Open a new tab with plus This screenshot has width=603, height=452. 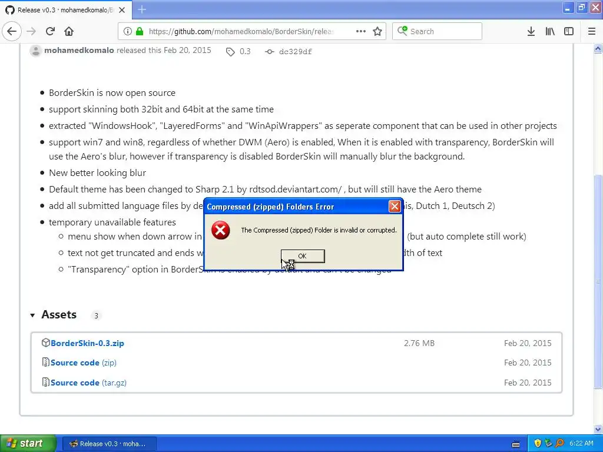coord(142,9)
